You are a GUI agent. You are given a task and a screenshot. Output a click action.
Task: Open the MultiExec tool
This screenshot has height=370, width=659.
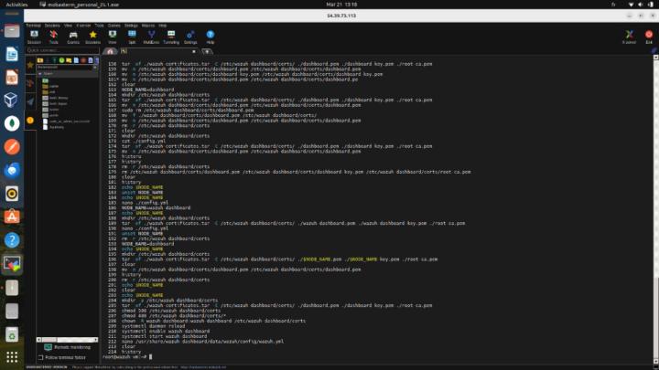(150, 37)
